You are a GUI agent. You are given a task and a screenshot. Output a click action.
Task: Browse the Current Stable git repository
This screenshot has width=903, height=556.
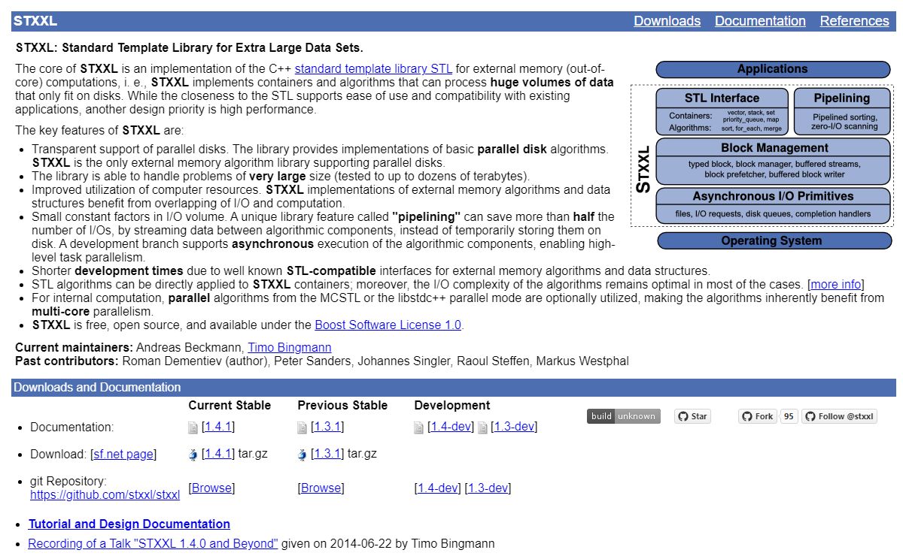(x=211, y=488)
